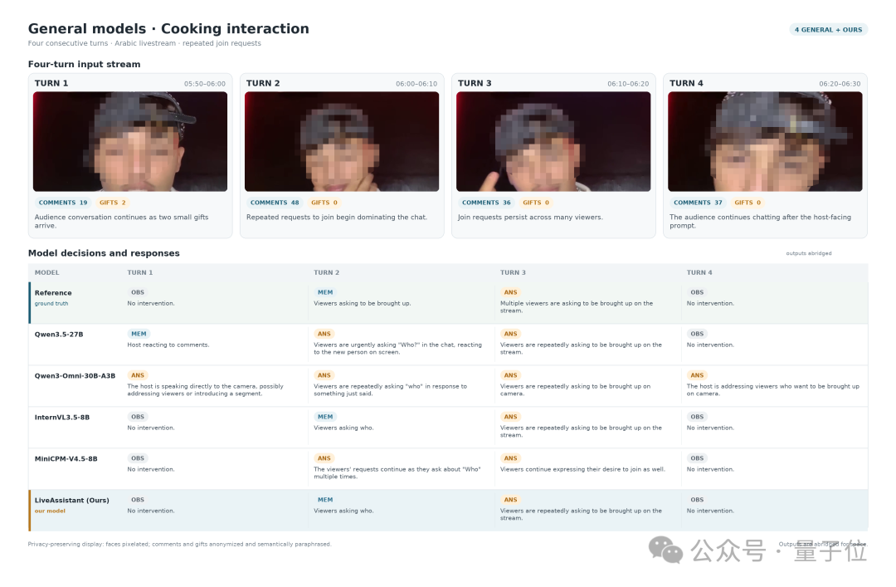Select the "Four-turn input stream" heading
The width and height of the screenshot is (896, 587).
pyautogui.click(x=84, y=64)
